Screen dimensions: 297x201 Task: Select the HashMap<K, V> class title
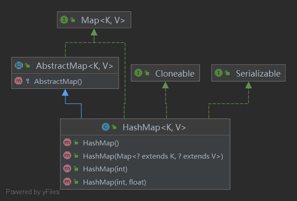154,127
